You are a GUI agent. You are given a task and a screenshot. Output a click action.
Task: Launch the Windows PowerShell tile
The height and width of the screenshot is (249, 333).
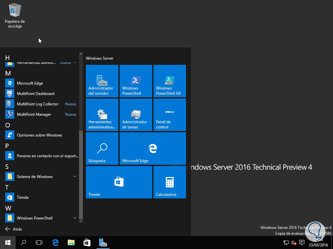pos(136,81)
